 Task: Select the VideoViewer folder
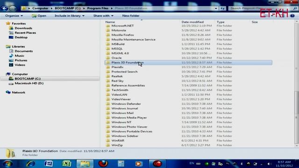121,99
